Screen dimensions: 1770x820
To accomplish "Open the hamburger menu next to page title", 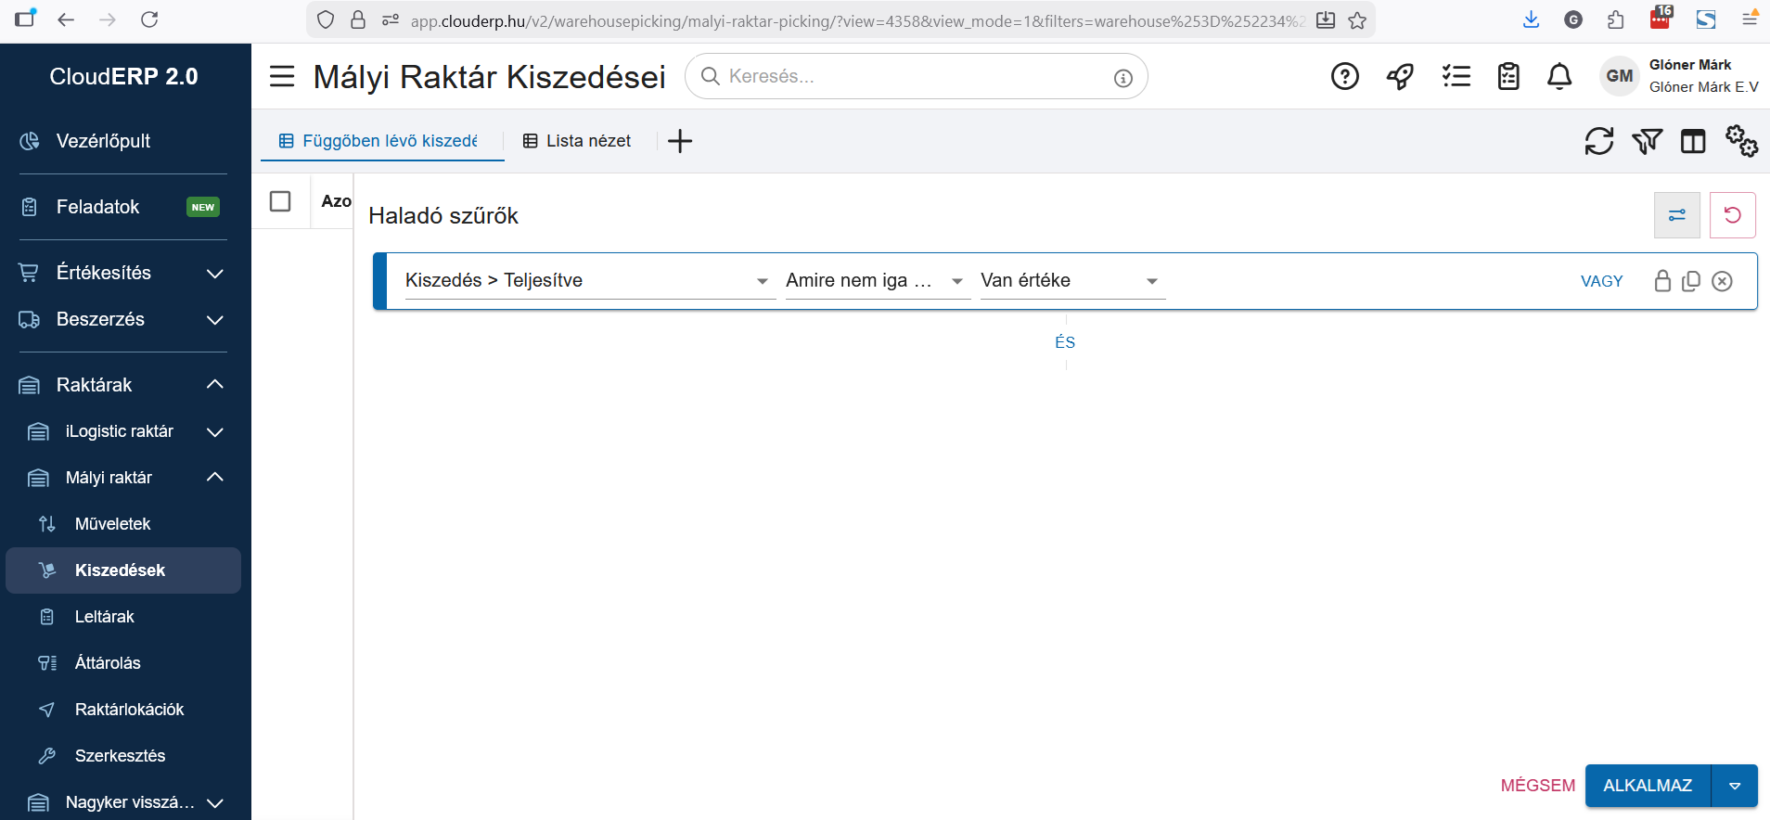I will point(282,76).
